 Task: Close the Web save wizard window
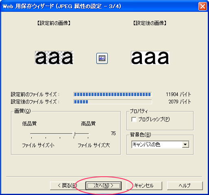tap(202, 7)
